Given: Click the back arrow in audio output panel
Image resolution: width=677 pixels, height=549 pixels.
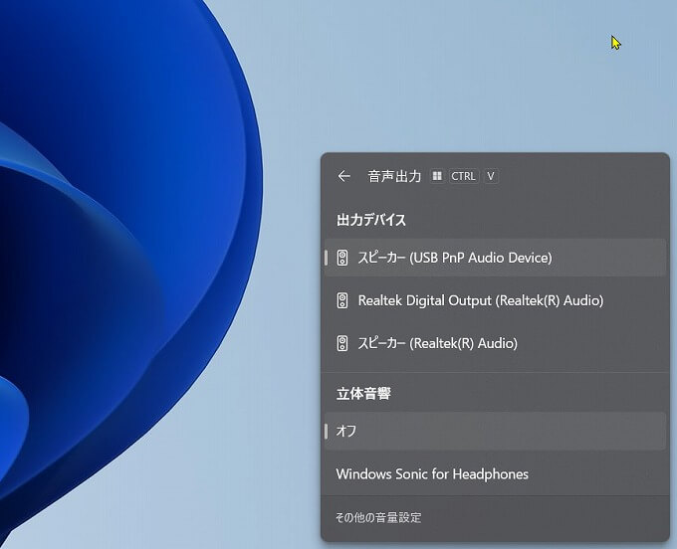Looking at the screenshot, I should point(344,176).
